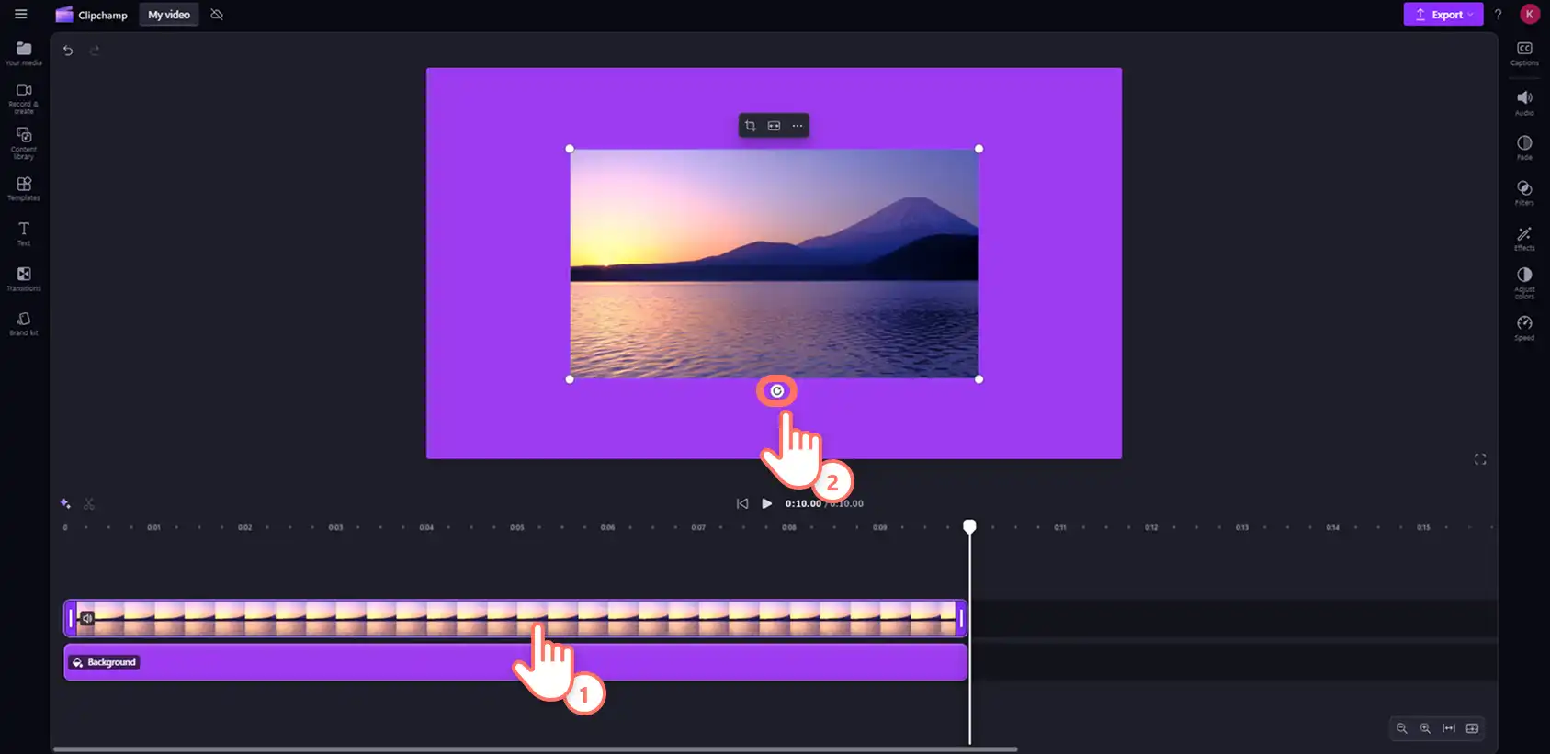1550x754 pixels.
Task: Click the Clipchamp home logo
Action: point(91,15)
